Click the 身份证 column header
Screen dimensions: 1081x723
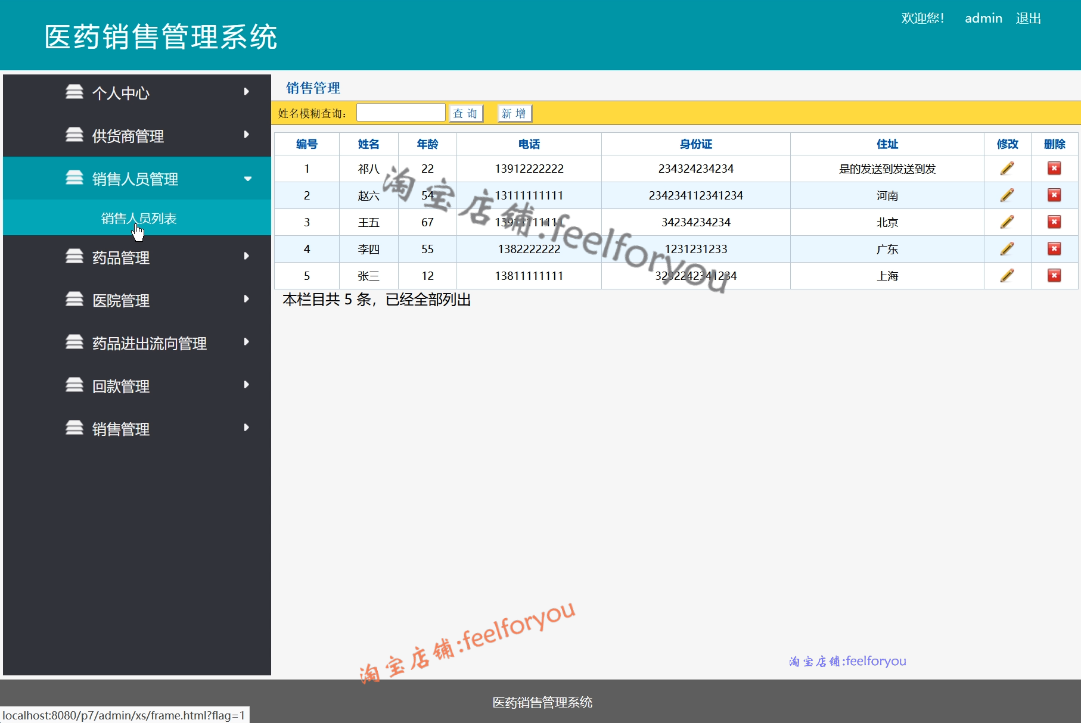[x=696, y=144]
